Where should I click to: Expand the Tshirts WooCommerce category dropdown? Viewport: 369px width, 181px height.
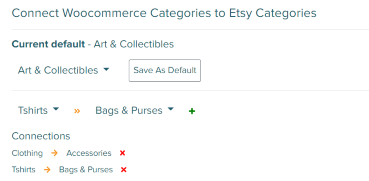coord(38,110)
